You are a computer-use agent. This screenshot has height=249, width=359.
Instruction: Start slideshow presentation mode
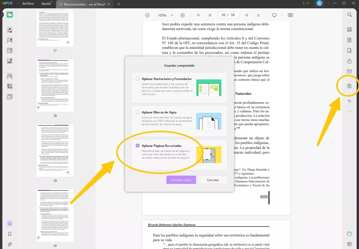pyautogui.click(x=274, y=15)
